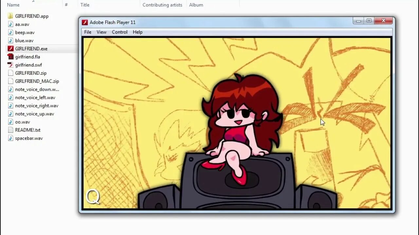Click the girlfriend.fla file icon
Image resolution: width=419 pixels, height=235 pixels.
[x=10, y=57]
